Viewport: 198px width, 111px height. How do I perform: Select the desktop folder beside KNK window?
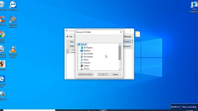(138, 36)
